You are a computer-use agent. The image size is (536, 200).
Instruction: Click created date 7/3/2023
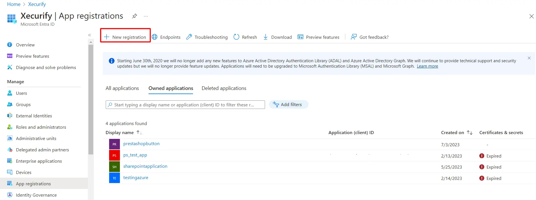coord(450,145)
